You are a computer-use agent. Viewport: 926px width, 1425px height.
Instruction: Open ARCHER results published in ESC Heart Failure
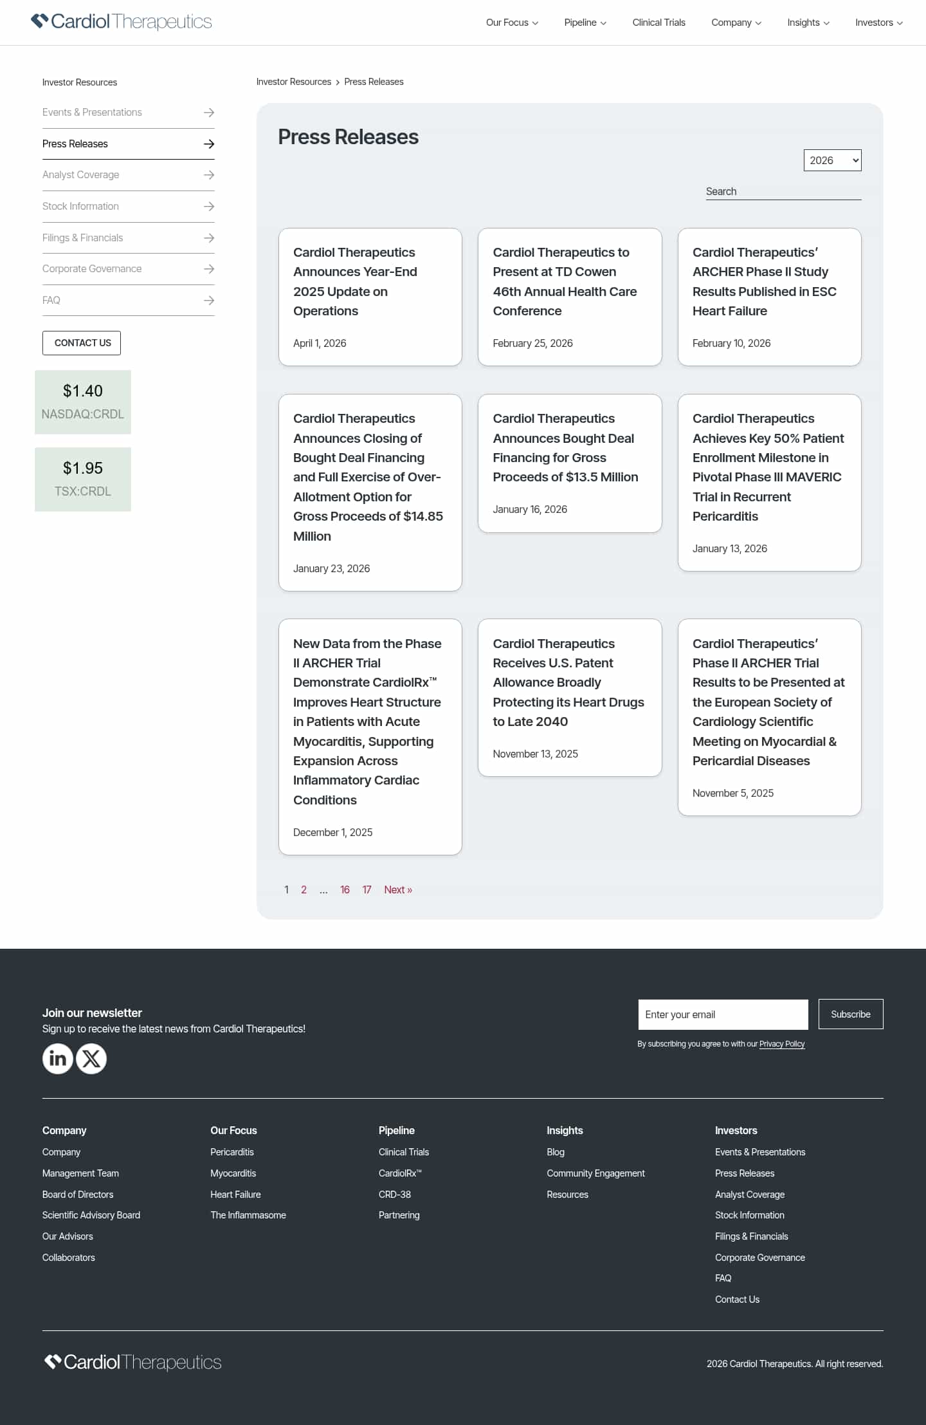click(769, 297)
